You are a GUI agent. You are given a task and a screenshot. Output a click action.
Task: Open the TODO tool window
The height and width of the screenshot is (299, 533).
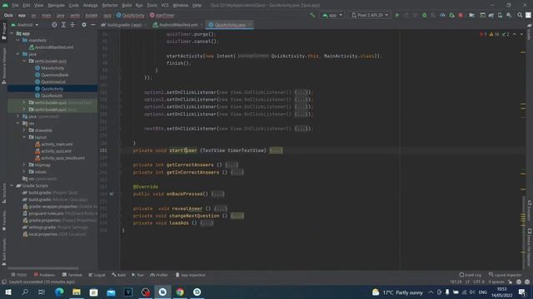tap(18, 275)
